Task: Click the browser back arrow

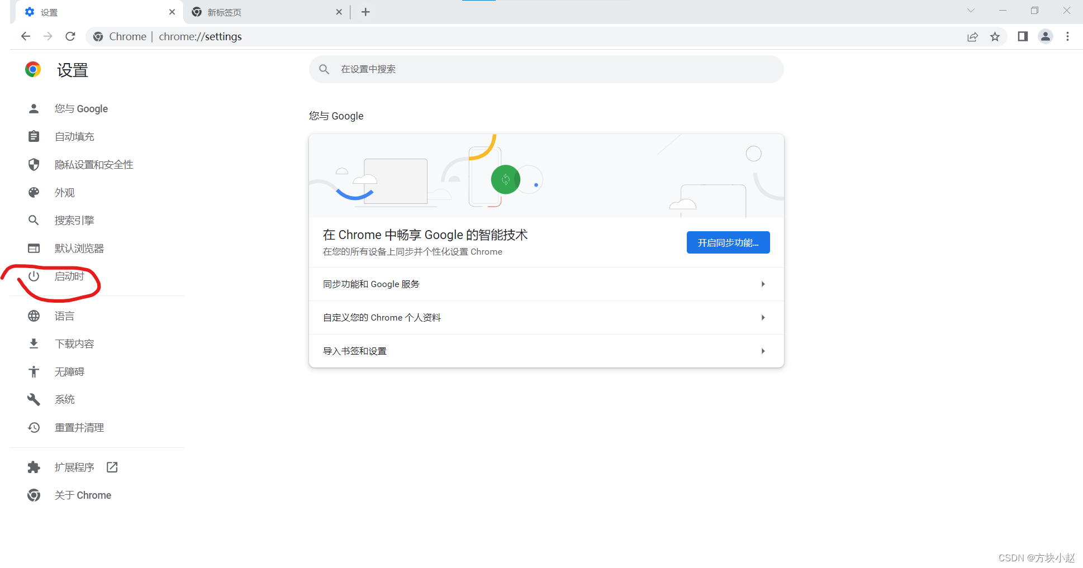Action: click(x=26, y=36)
